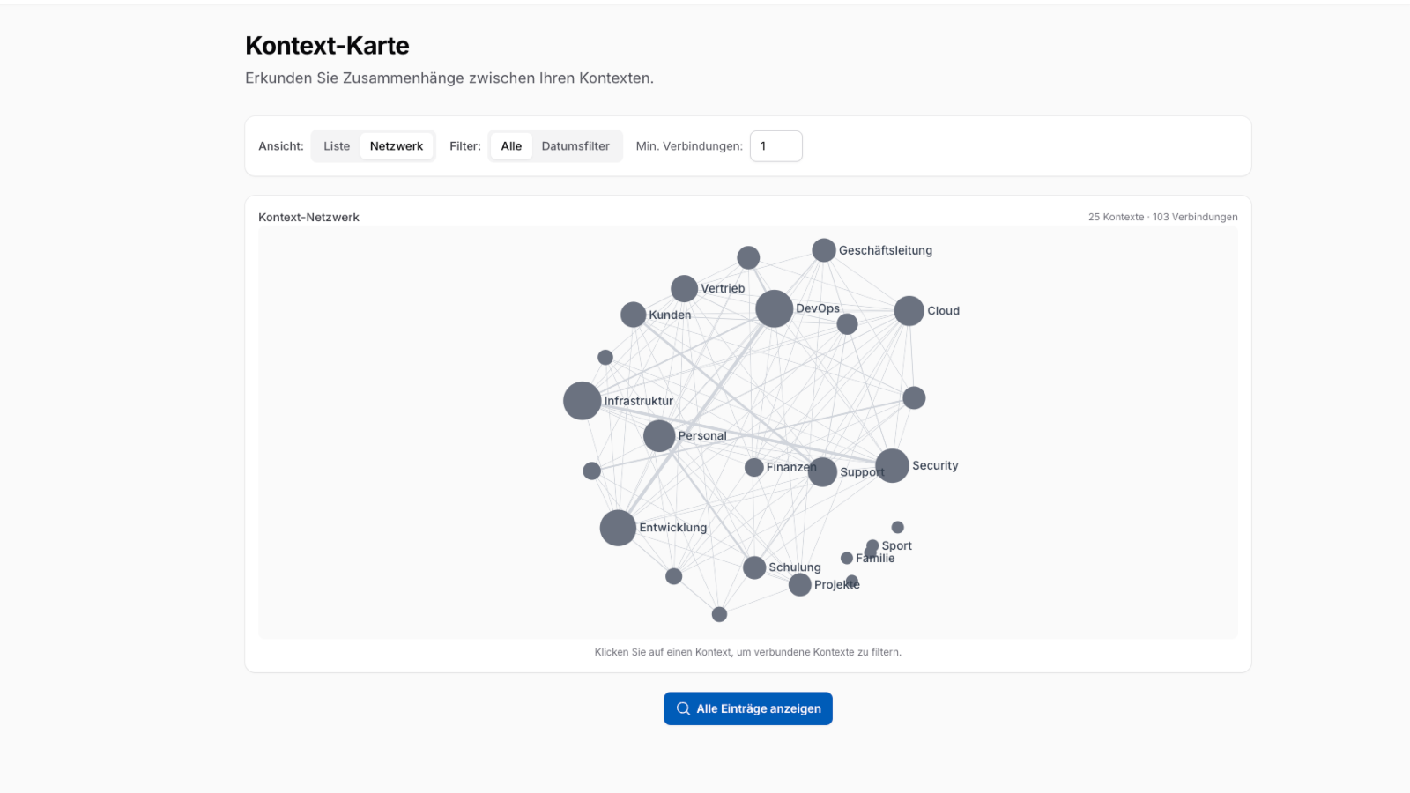Click the Finanzen node circle
Screen dimensions: 1410x793
pyautogui.click(x=754, y=467)
